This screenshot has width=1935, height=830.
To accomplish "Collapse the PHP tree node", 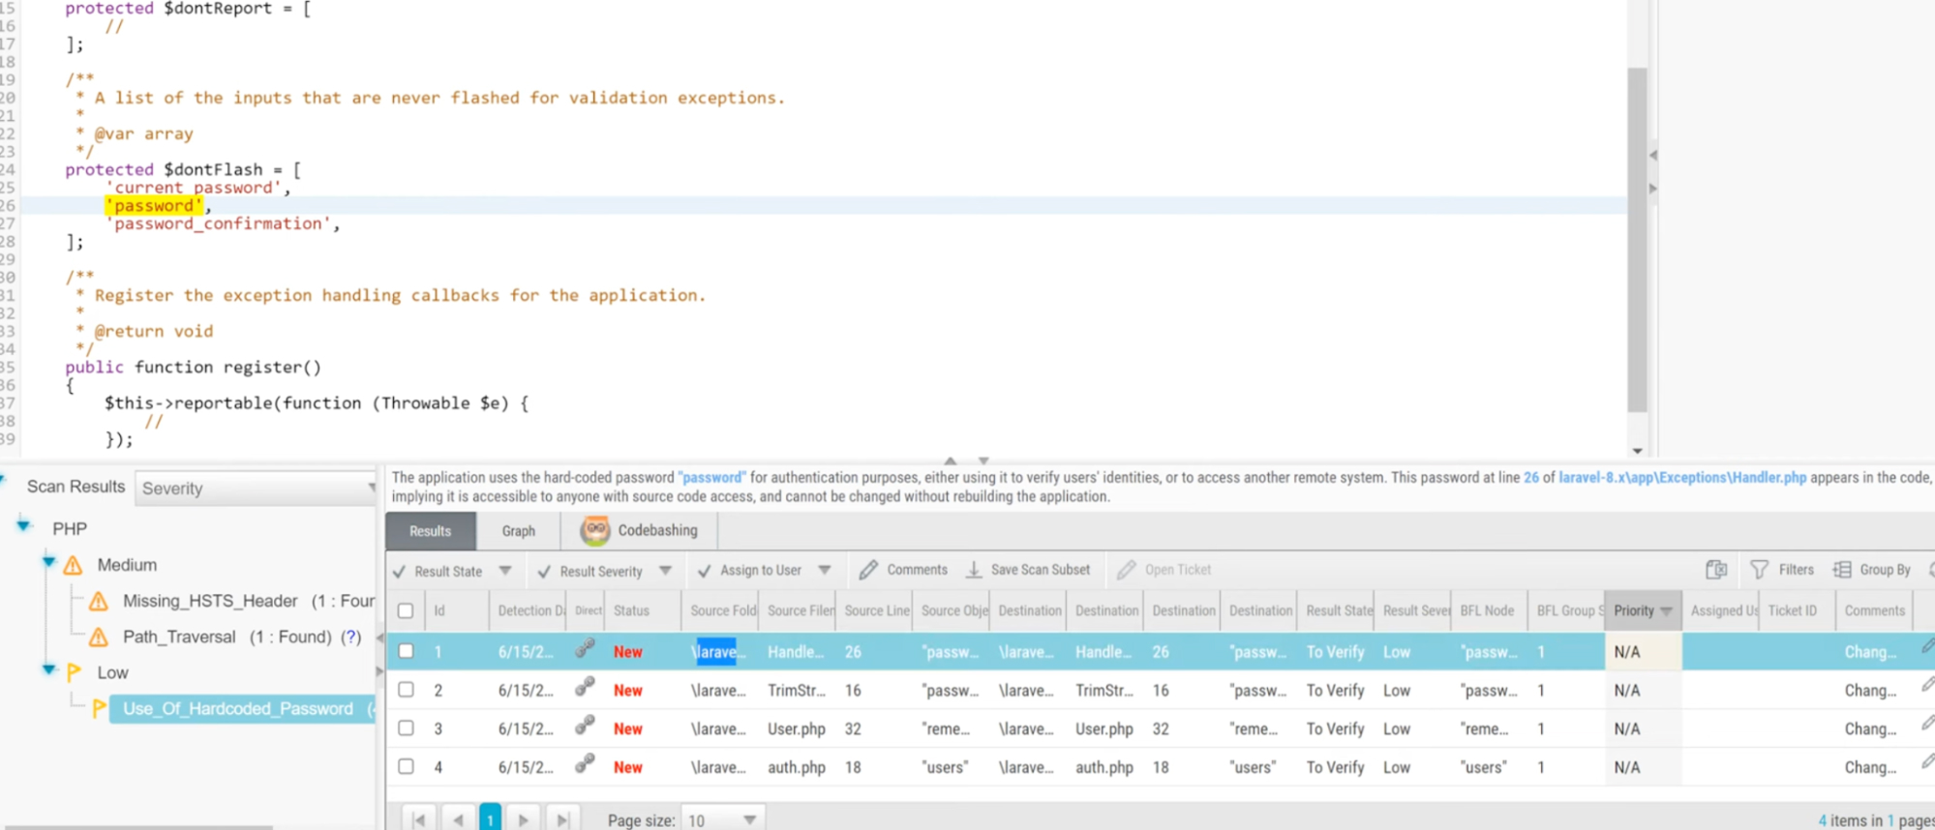I will pos(23,525).
